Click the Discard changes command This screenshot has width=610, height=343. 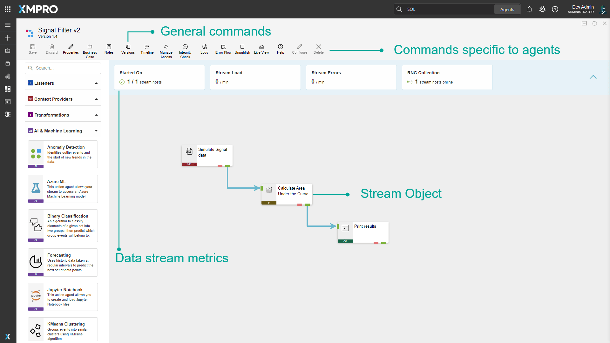tap(51, 49)
